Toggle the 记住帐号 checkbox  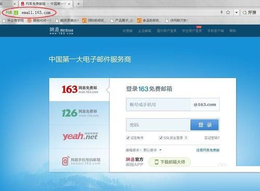(128, 138)
